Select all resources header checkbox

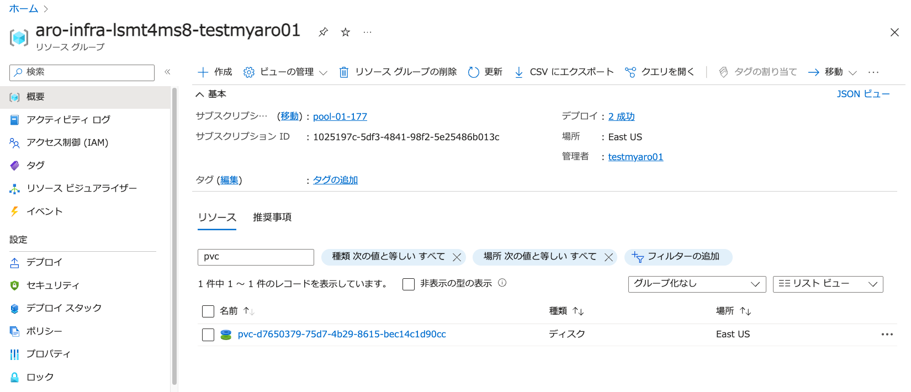tap(208, 311)
